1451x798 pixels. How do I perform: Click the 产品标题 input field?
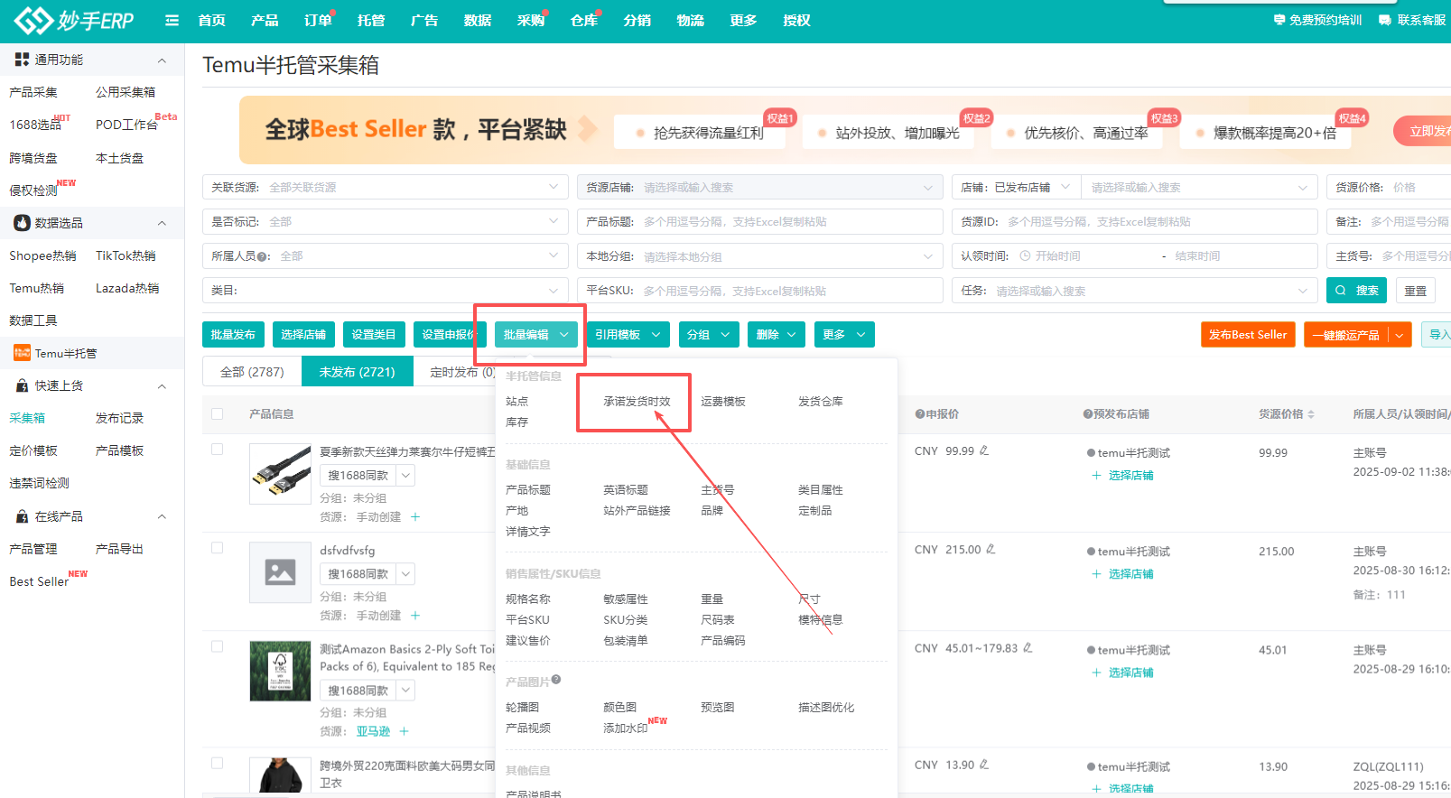click(x=760, y=221)
